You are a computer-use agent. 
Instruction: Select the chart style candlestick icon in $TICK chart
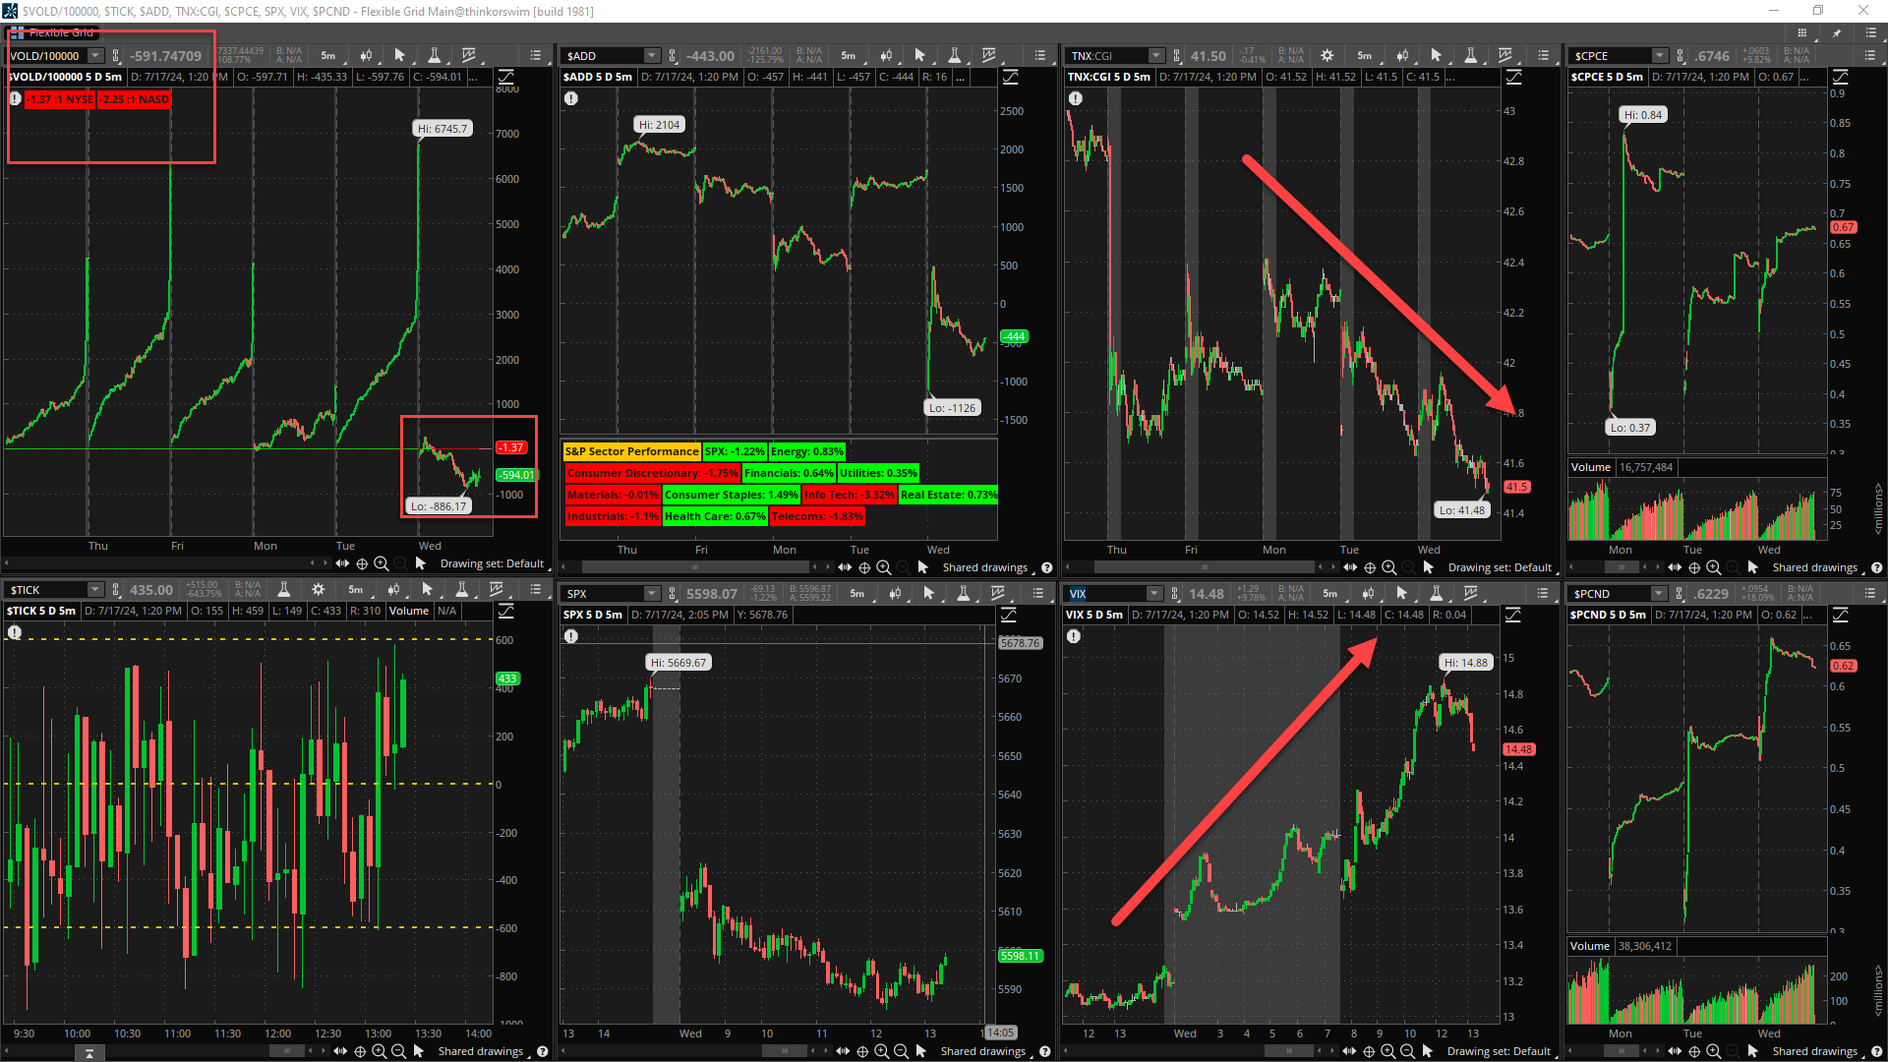pos(393,590)
